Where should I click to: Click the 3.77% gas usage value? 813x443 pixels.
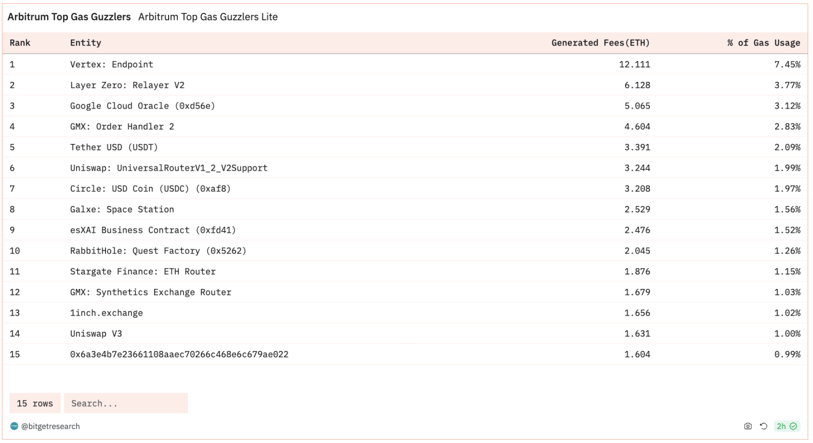coord(787,85)
